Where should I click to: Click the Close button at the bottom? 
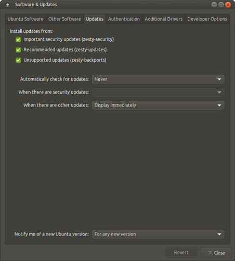click(x=216, y=253)
